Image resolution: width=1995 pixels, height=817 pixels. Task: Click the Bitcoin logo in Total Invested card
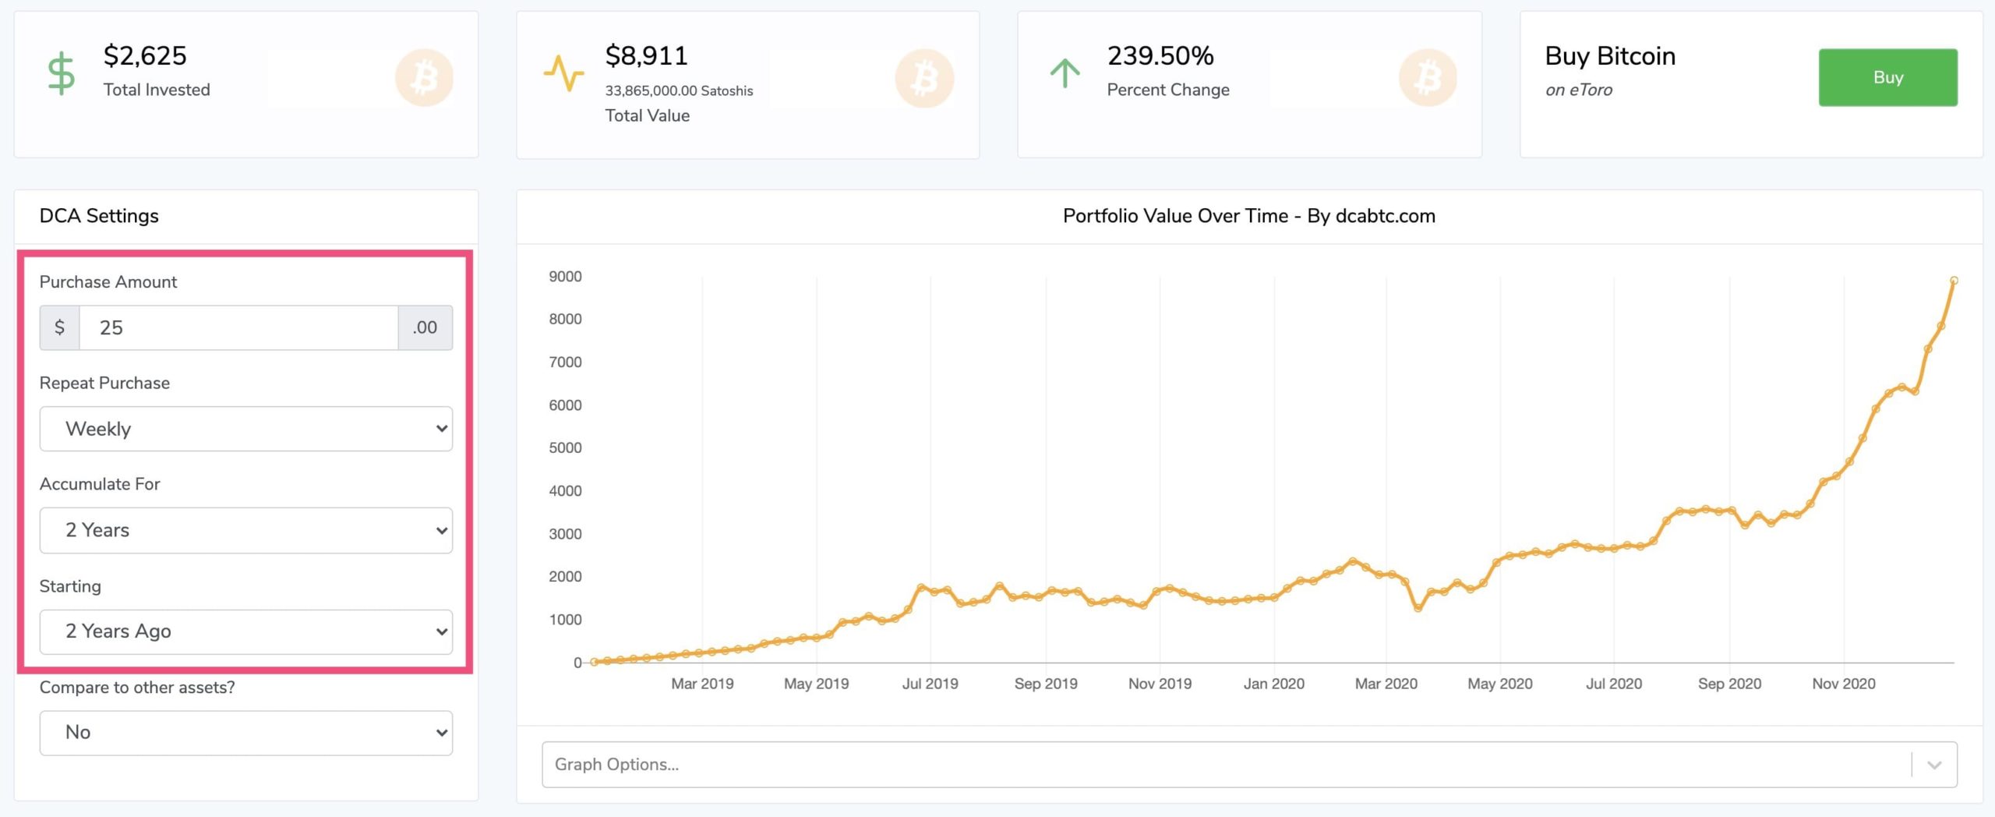tap(424, 78)
